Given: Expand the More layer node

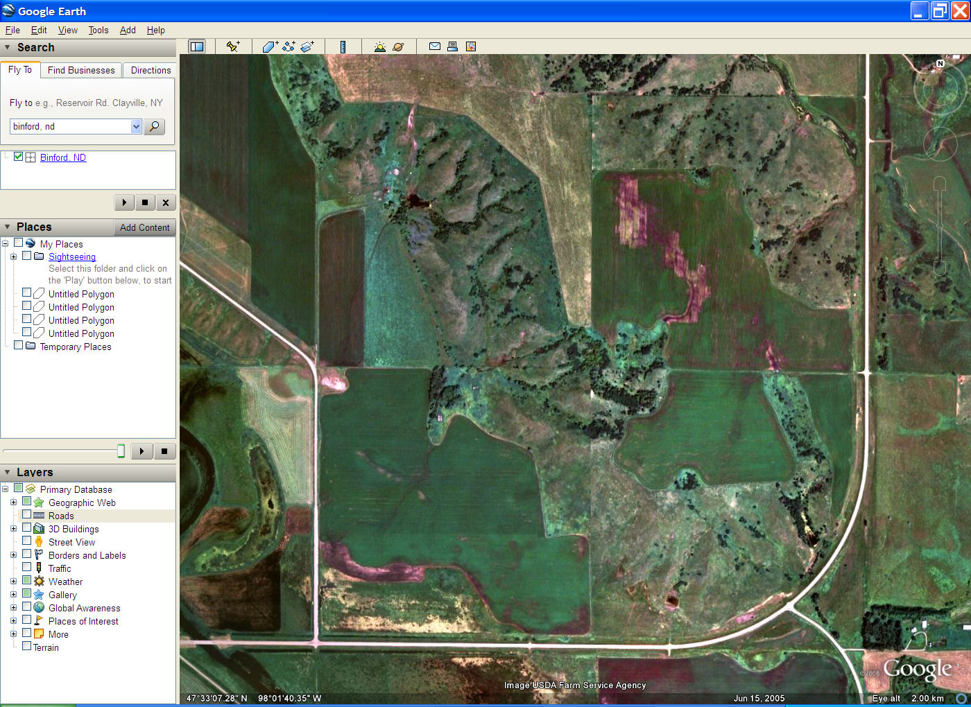Looking at the screenshot, I should click(x=13, y=634).
